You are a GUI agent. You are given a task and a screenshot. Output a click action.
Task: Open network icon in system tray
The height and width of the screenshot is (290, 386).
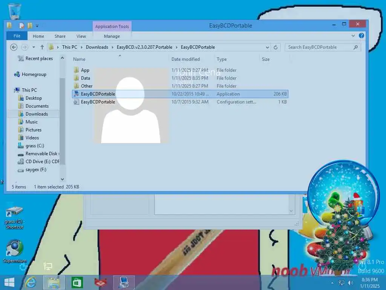[x=342, y=282]
